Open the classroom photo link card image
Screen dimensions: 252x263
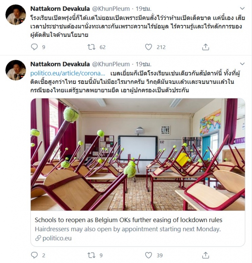pos(138,154)
